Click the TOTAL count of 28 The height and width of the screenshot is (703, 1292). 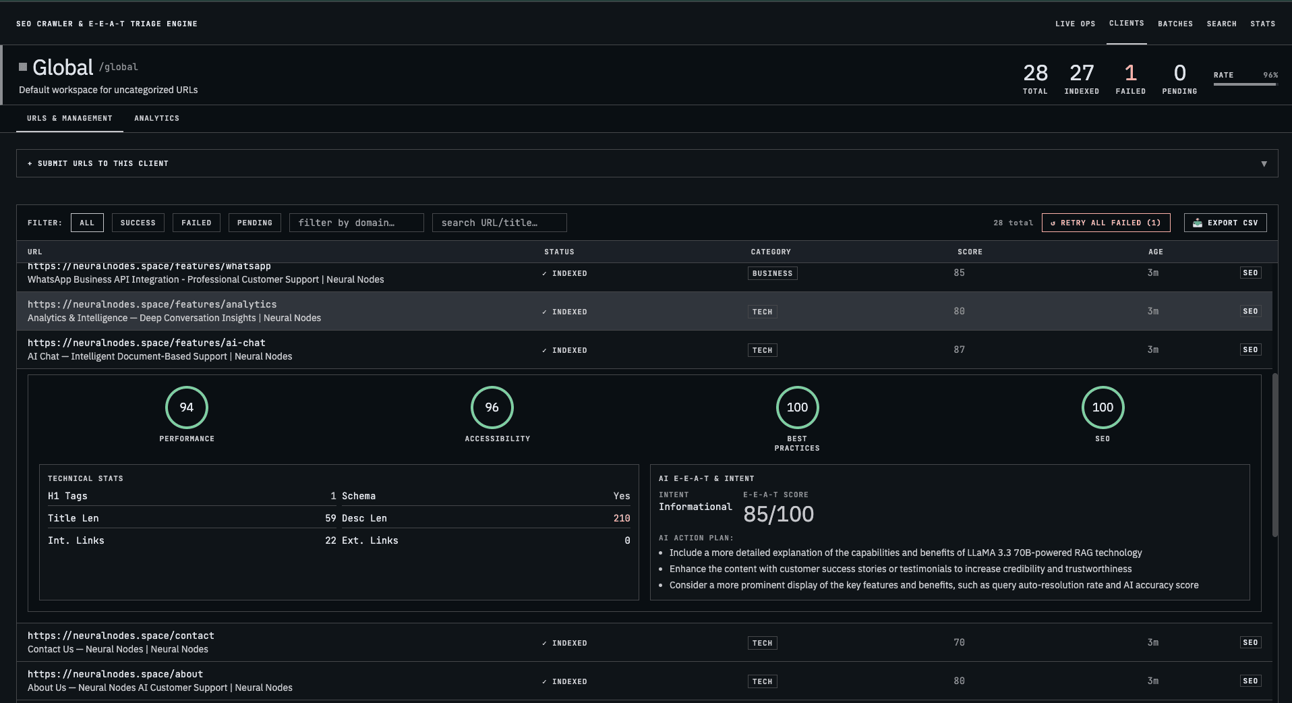tap(1035, 73)
